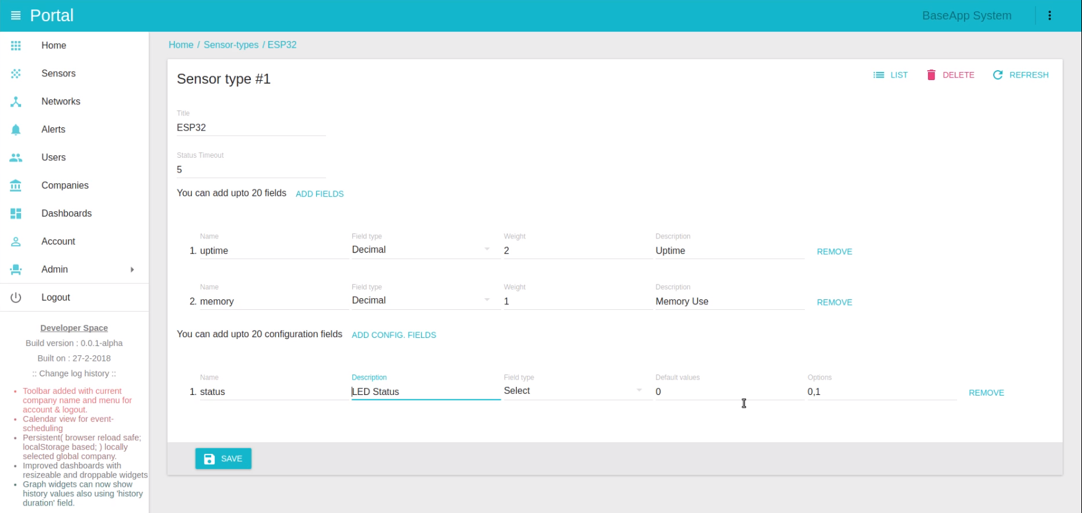Screen dimensions: 1082x513
Task: Click the Default values field
Action: (x=730, y=392)
